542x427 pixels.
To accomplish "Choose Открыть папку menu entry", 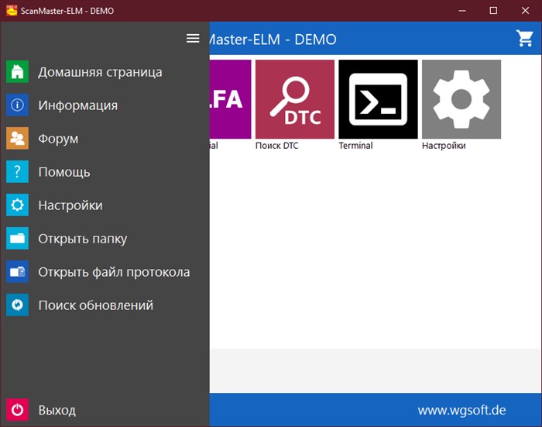I will 83,239.
